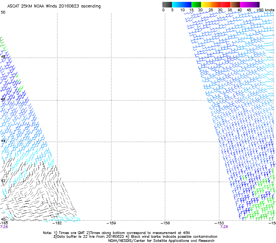Click the 50 latitude label at top-left
Viewport: 276px width, 243px height.
(3, 12)
